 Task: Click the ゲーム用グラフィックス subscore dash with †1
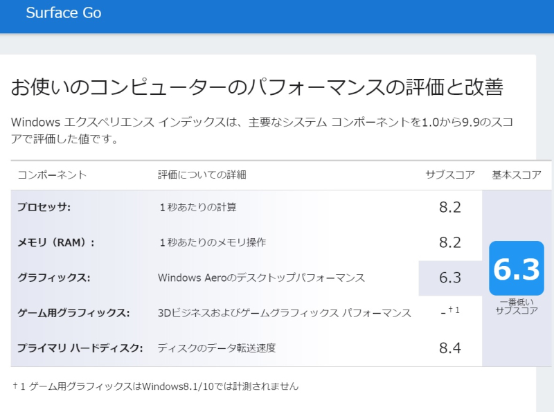click(450, 312)
